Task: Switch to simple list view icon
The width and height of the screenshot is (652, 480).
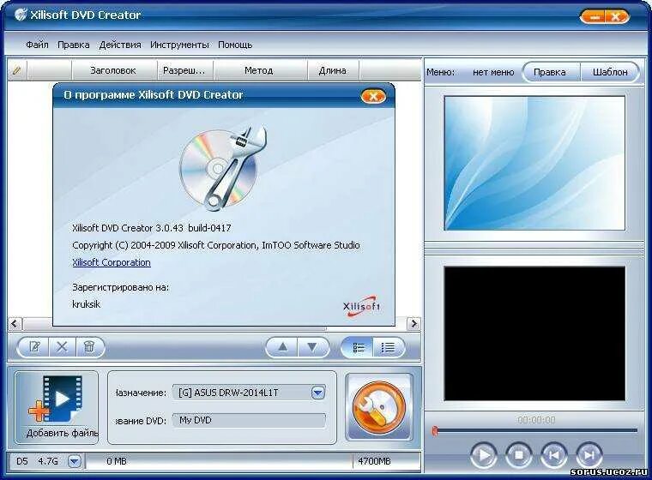Action: [x=388, y=347]
